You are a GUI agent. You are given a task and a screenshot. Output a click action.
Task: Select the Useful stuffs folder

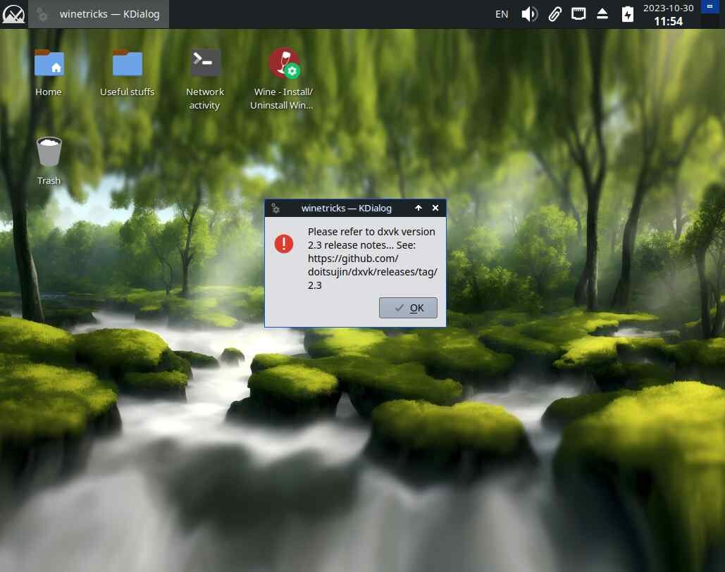[127, 73]
